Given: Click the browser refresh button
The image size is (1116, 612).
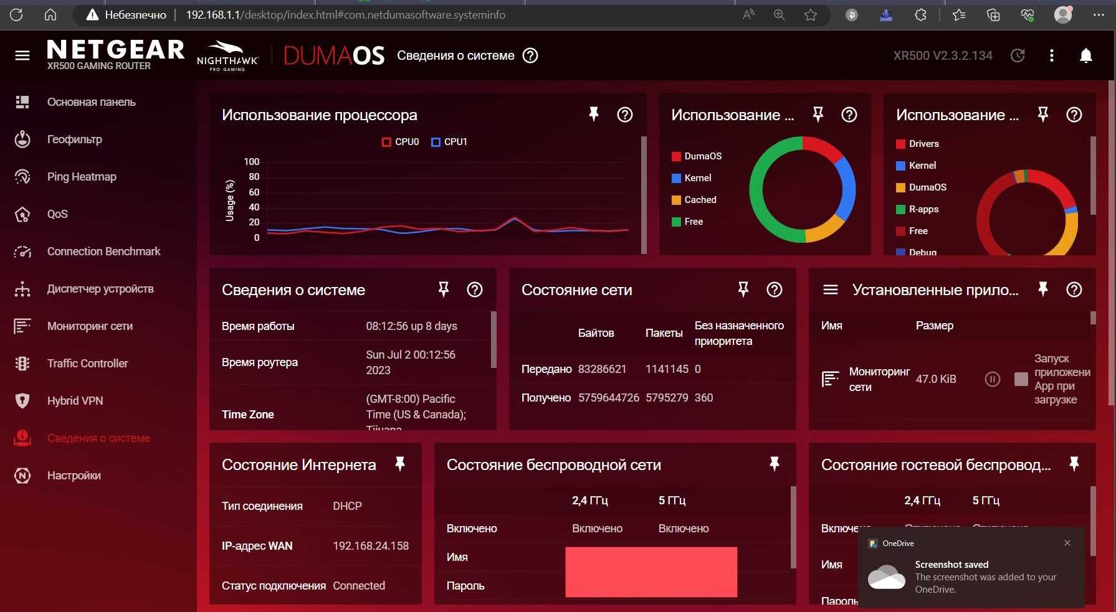Looking at the screenshot, I should pos(16,15).
